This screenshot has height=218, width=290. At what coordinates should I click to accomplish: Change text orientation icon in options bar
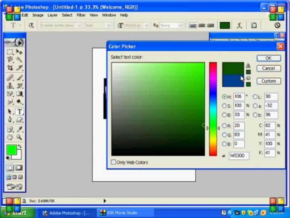tap(31, 25)
